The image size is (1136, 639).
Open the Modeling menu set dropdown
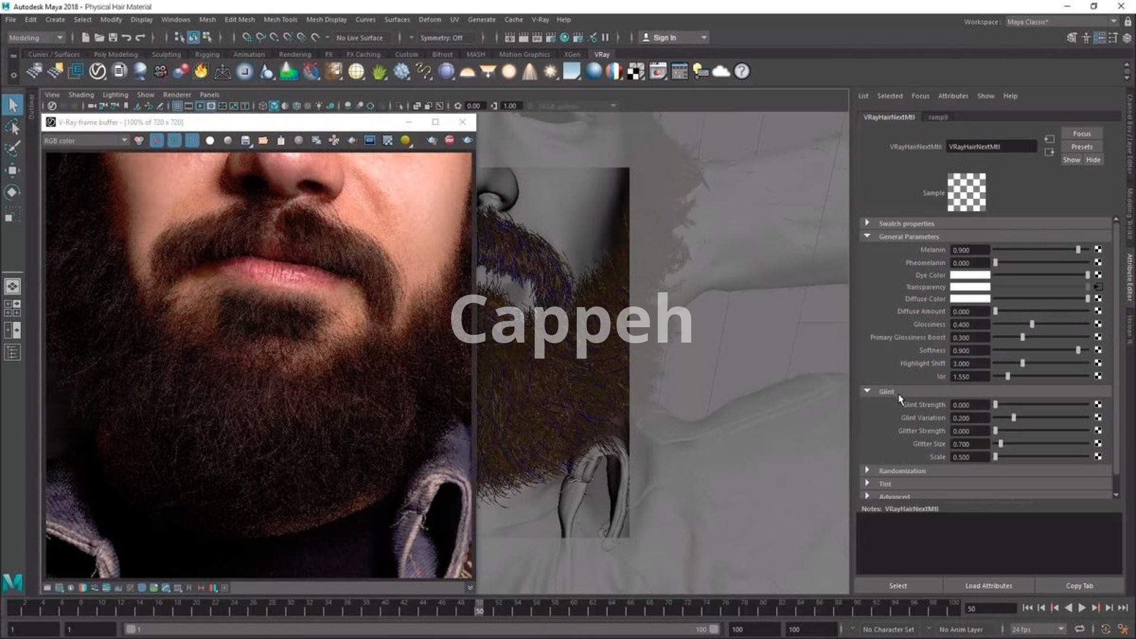pos(35,38)
